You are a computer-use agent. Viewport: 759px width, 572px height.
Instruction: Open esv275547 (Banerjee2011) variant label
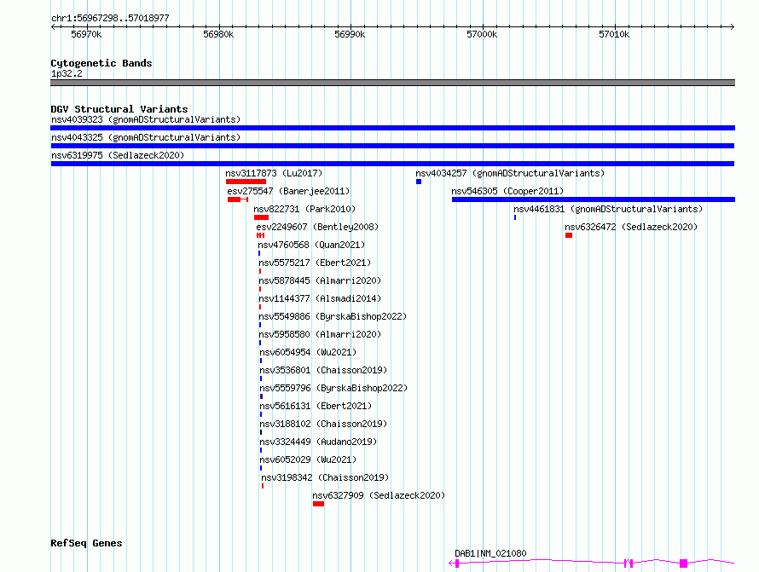click(288, 191)
